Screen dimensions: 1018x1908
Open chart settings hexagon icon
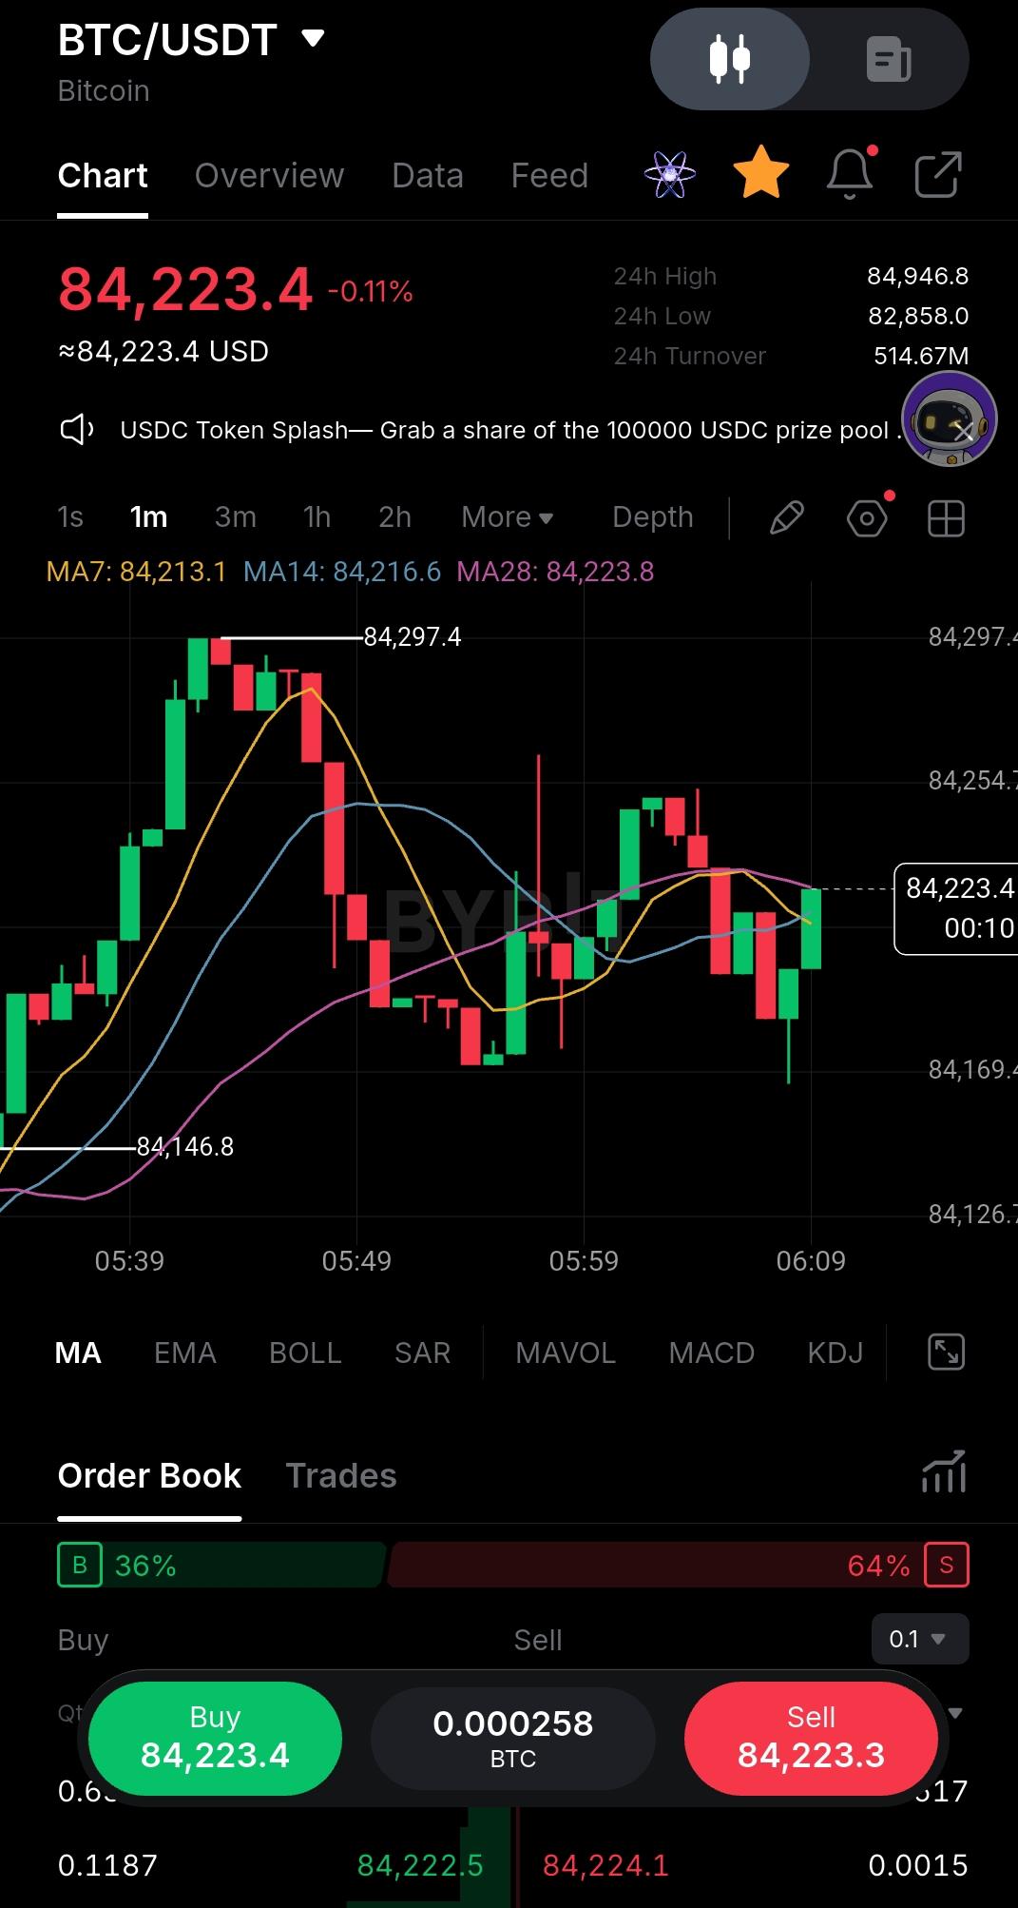(x=867, y=518)
